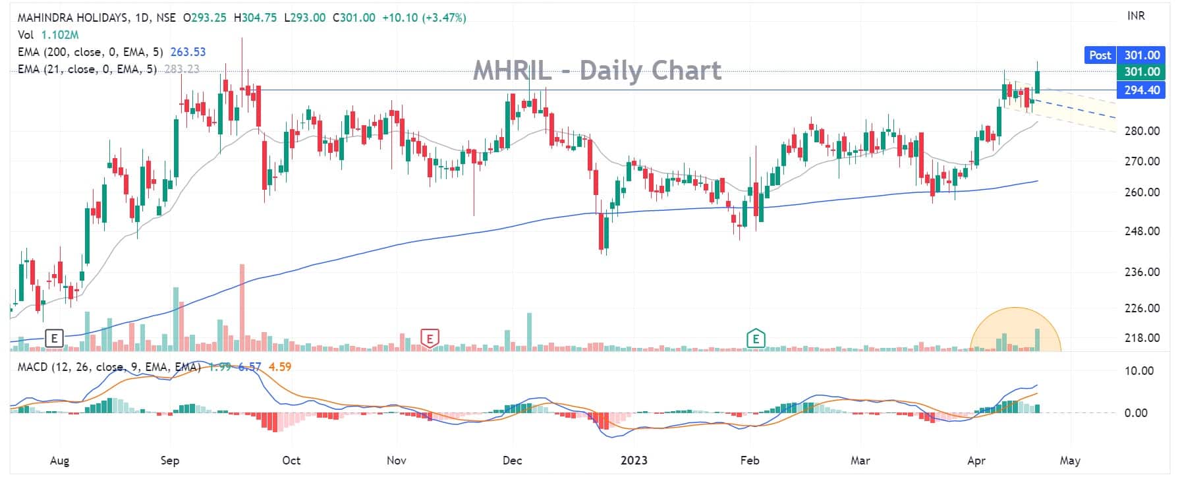Viewport: 1180px width, 479px height.
Task: Click the 236.00 price axis value
Action: click(x=1142, y=272)
